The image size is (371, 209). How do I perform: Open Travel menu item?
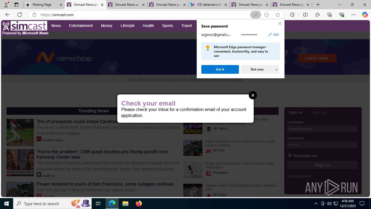click(186, 26)
